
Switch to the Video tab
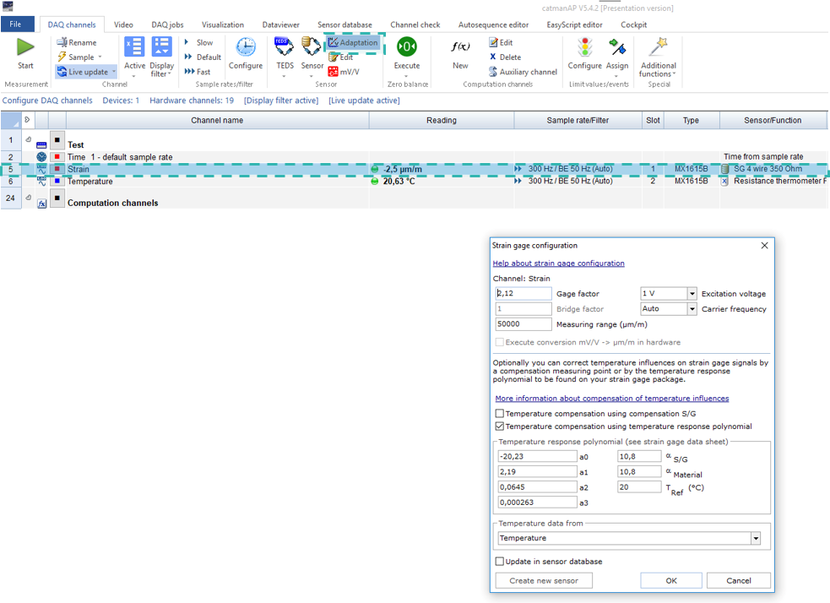(123, 24)
